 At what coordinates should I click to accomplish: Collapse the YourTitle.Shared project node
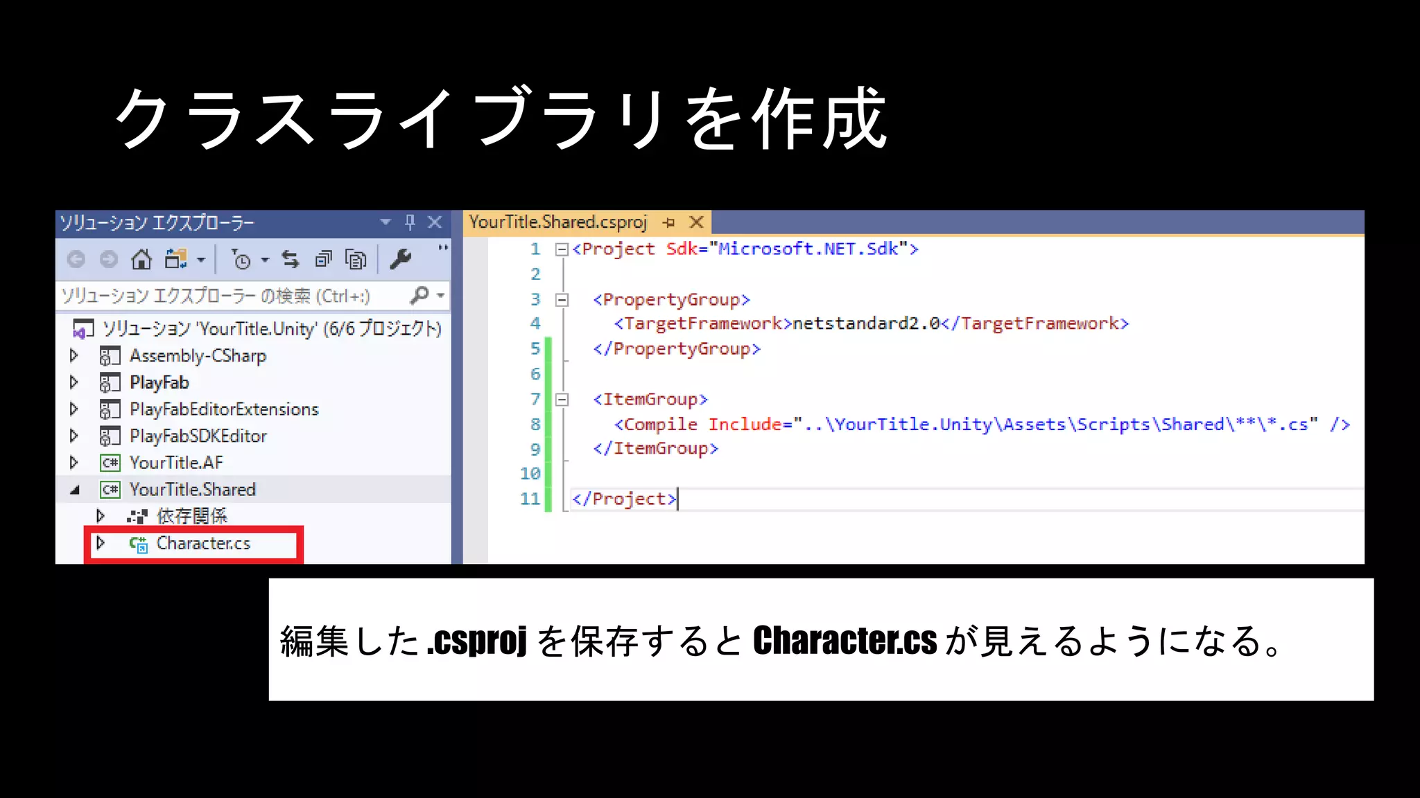tap(75, 490)
